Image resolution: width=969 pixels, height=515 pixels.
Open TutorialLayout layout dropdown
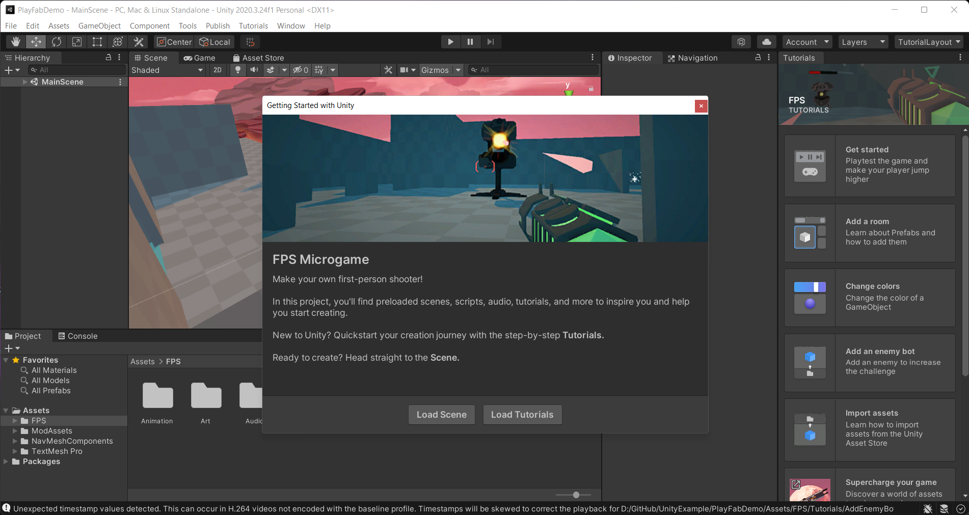929,42
